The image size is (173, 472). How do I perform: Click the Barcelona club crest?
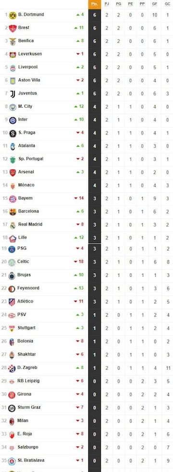tap(12, 211)
